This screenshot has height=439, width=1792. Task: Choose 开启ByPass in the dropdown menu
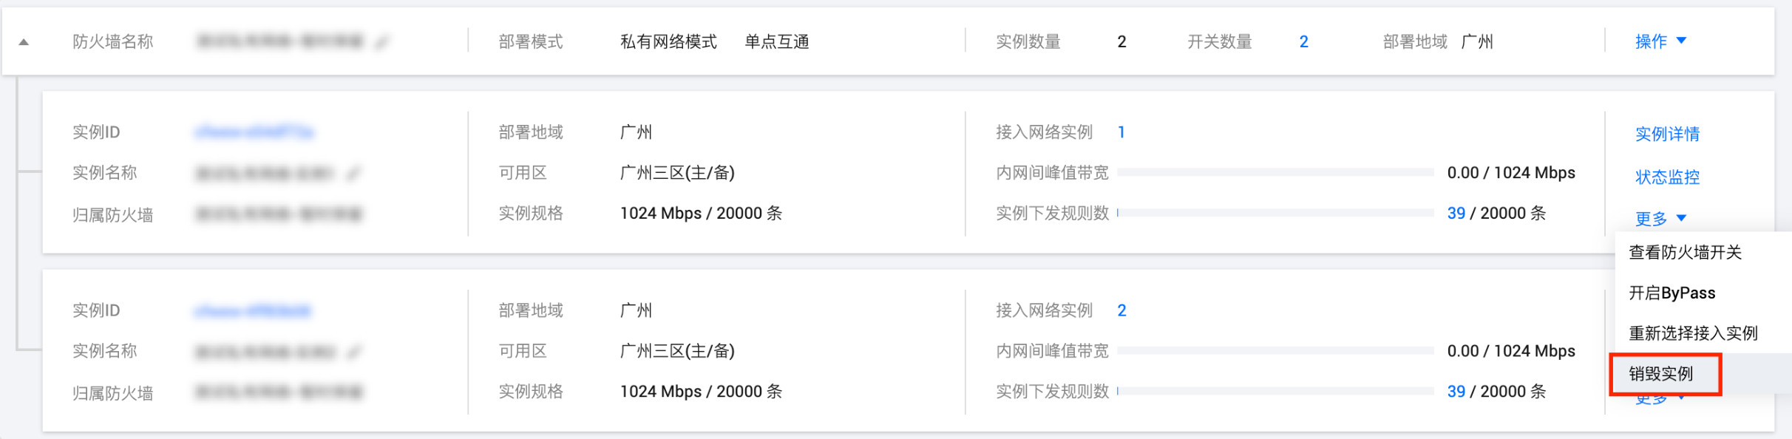(x=1671, y=293)
